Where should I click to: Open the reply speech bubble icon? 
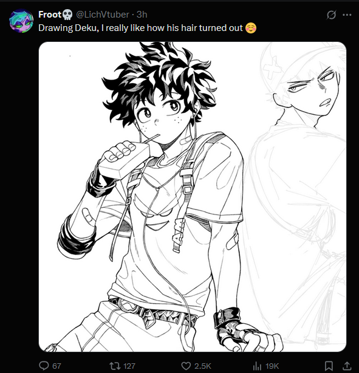[44, 365]
